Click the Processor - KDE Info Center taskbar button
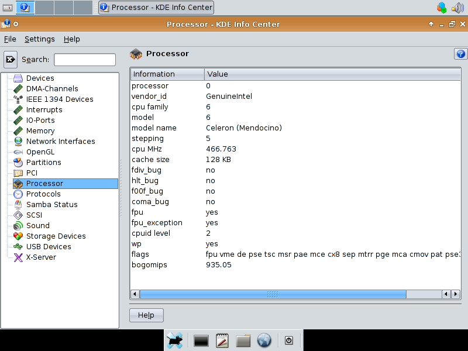The height and width of the screenshot is (351, 468). click(156, 8)
